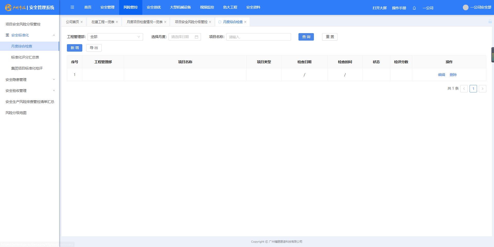Open the 工程管理部 dropdown
Screen dimensions: 494x247
point(115,37)
